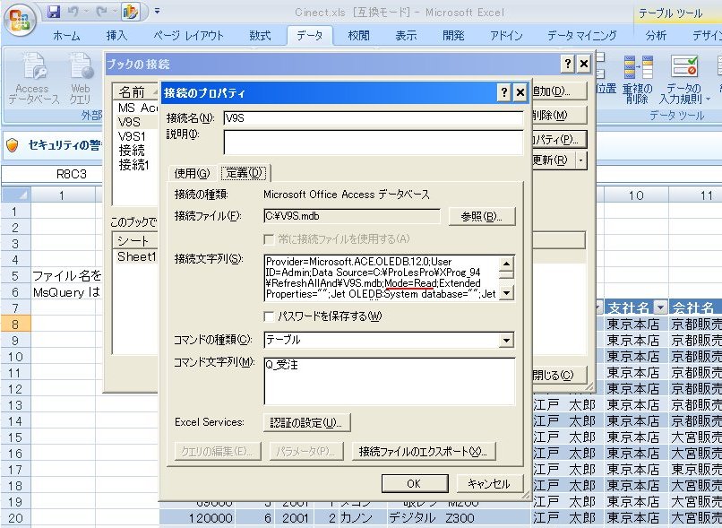722x528 pixels.
Task: Show help for ブックの接続 dialog
Action: pyautogui.click(x=568, y=64)
